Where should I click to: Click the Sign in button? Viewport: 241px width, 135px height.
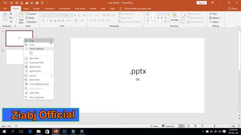coord(201,3)
